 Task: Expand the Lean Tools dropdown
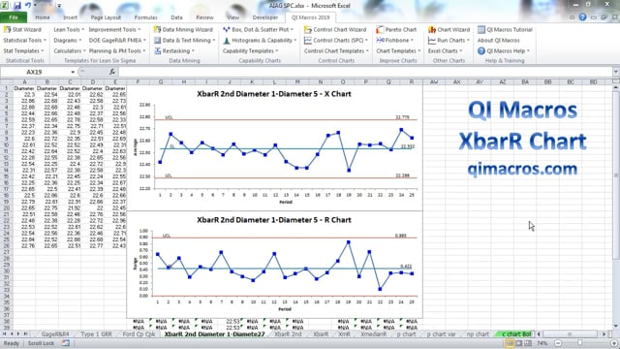(69, 30)
